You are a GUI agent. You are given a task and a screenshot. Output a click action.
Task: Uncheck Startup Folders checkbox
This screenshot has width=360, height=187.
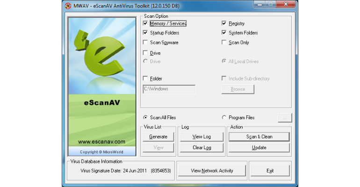(x=145, y=33)
